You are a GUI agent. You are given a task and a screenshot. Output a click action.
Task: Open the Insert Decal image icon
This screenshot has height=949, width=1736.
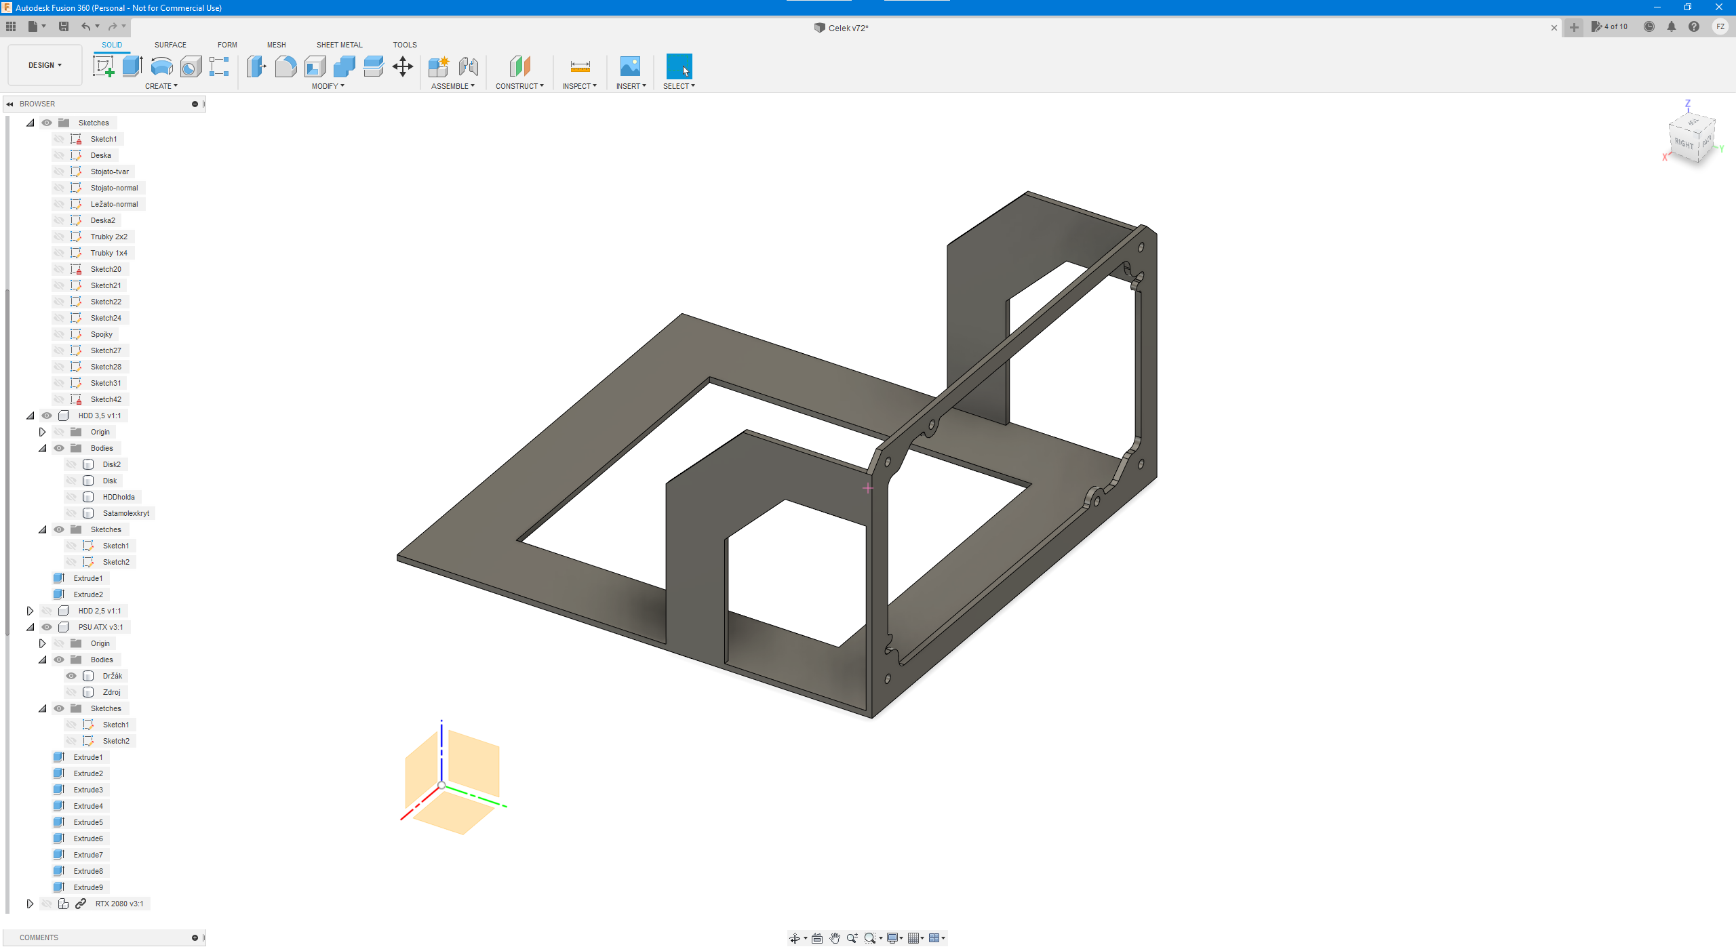pyautogui.click(x=630, y=66)
